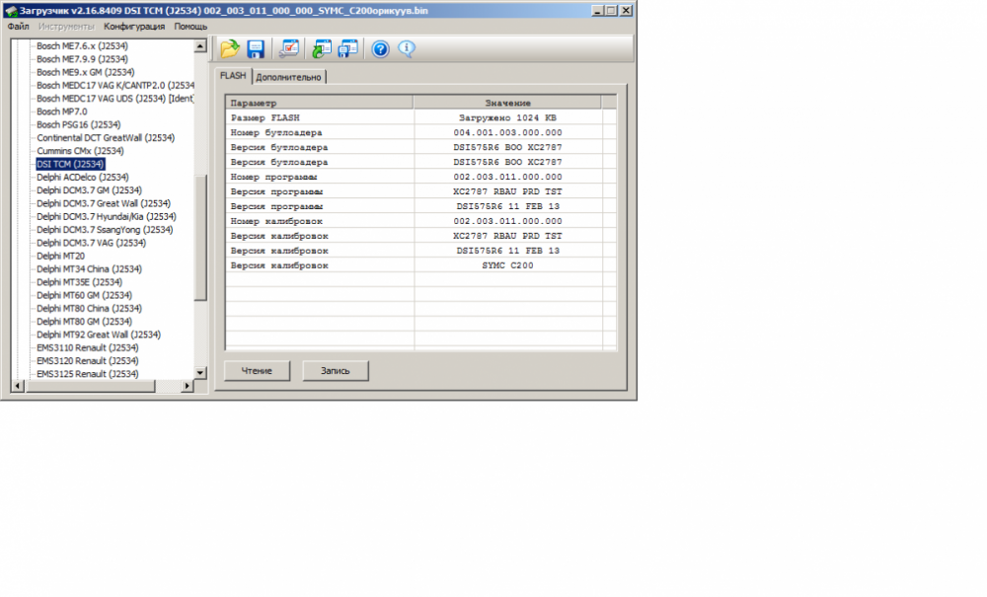Select Delphi ACDelco (J2534) module

(x=83, y=178)
